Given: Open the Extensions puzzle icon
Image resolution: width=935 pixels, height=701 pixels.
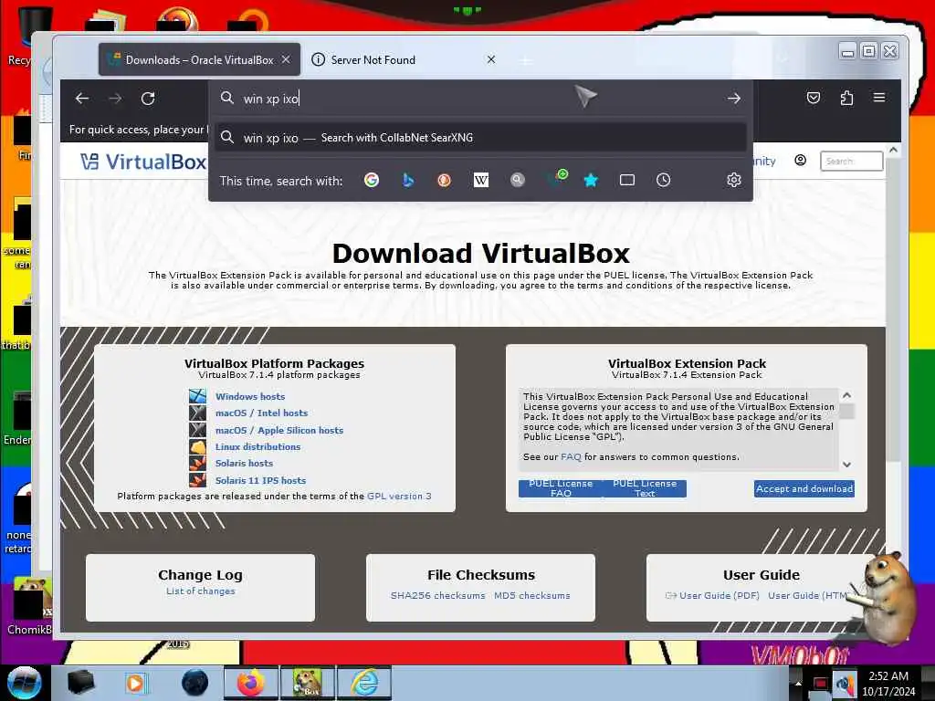Looking at the screenshot, I should 846,98.
